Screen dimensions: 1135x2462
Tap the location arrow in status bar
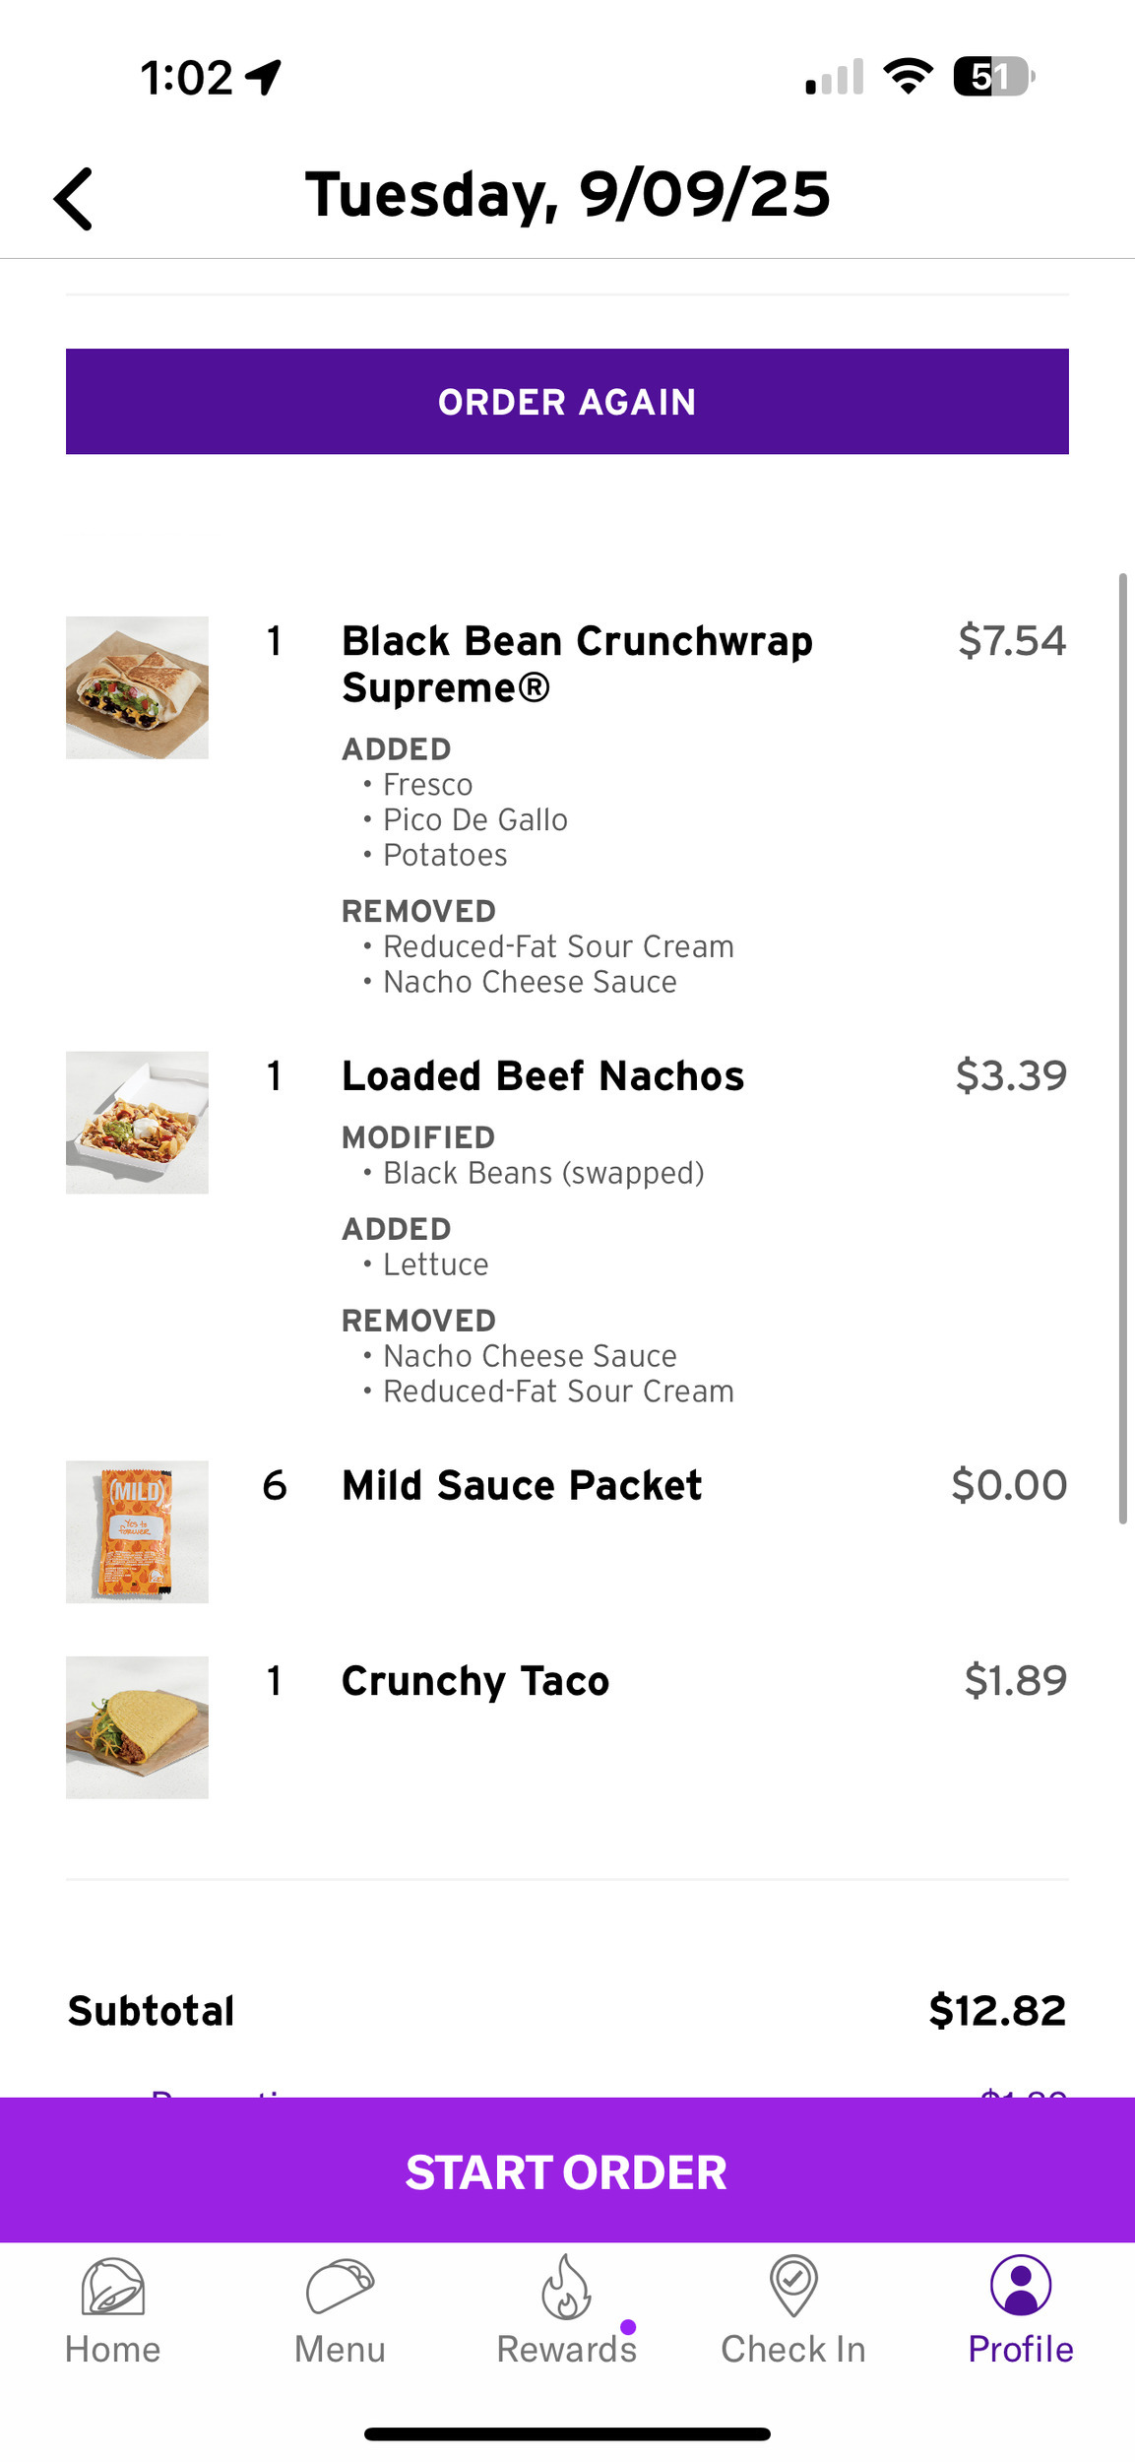tap(264, 77)
